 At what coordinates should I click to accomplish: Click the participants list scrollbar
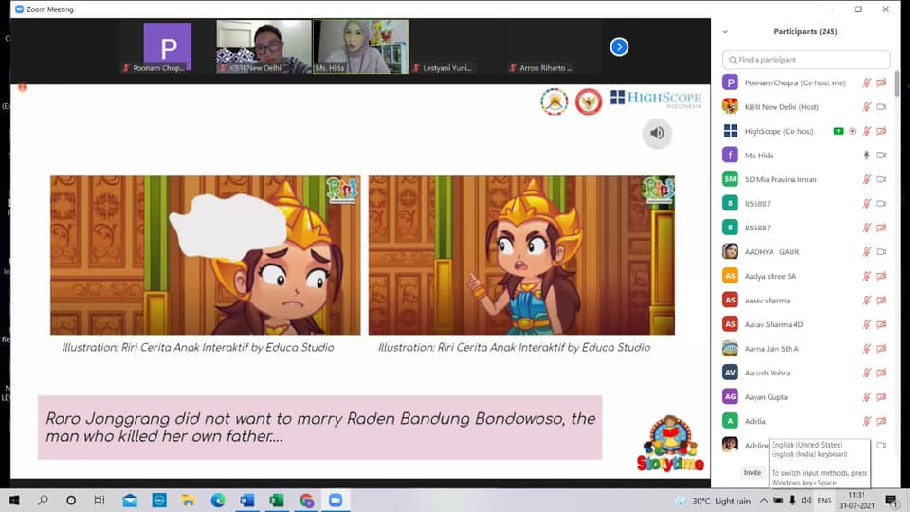898,84
